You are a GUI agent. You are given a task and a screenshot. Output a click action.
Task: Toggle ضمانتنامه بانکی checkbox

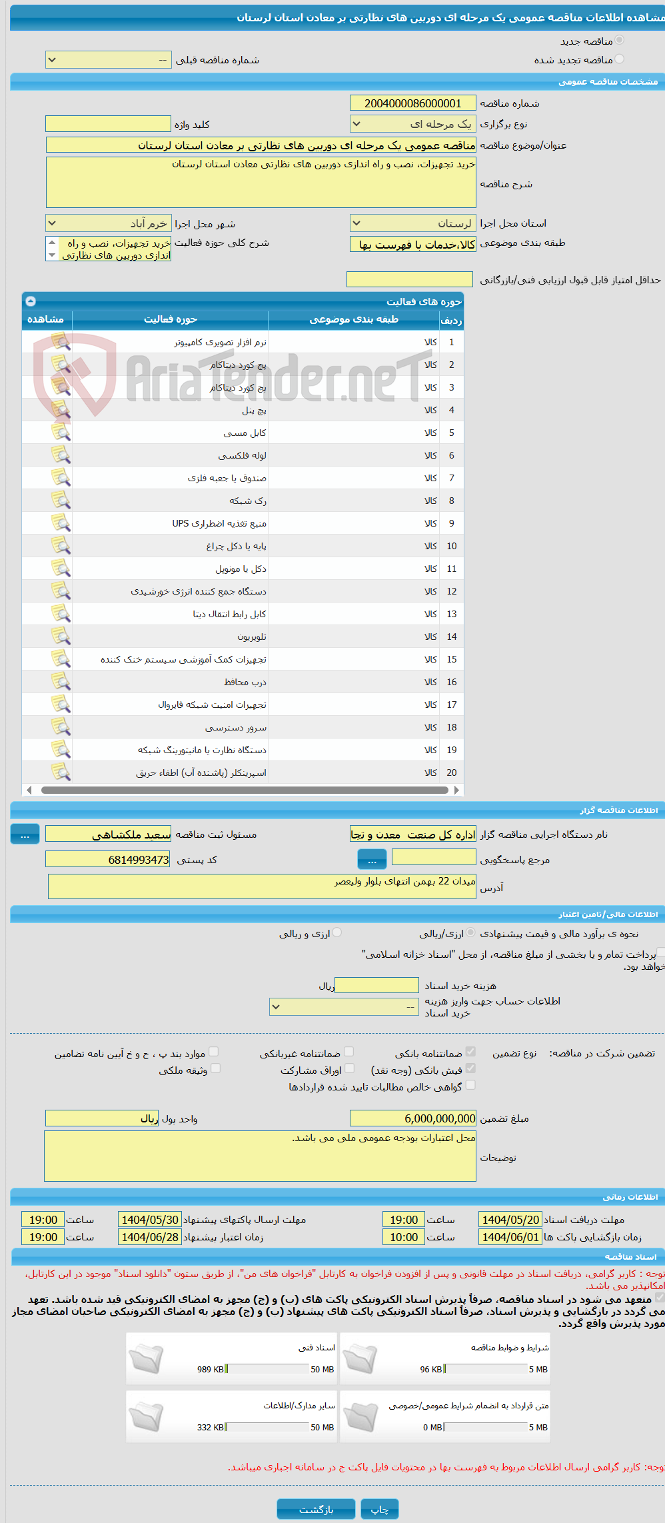470,1052
